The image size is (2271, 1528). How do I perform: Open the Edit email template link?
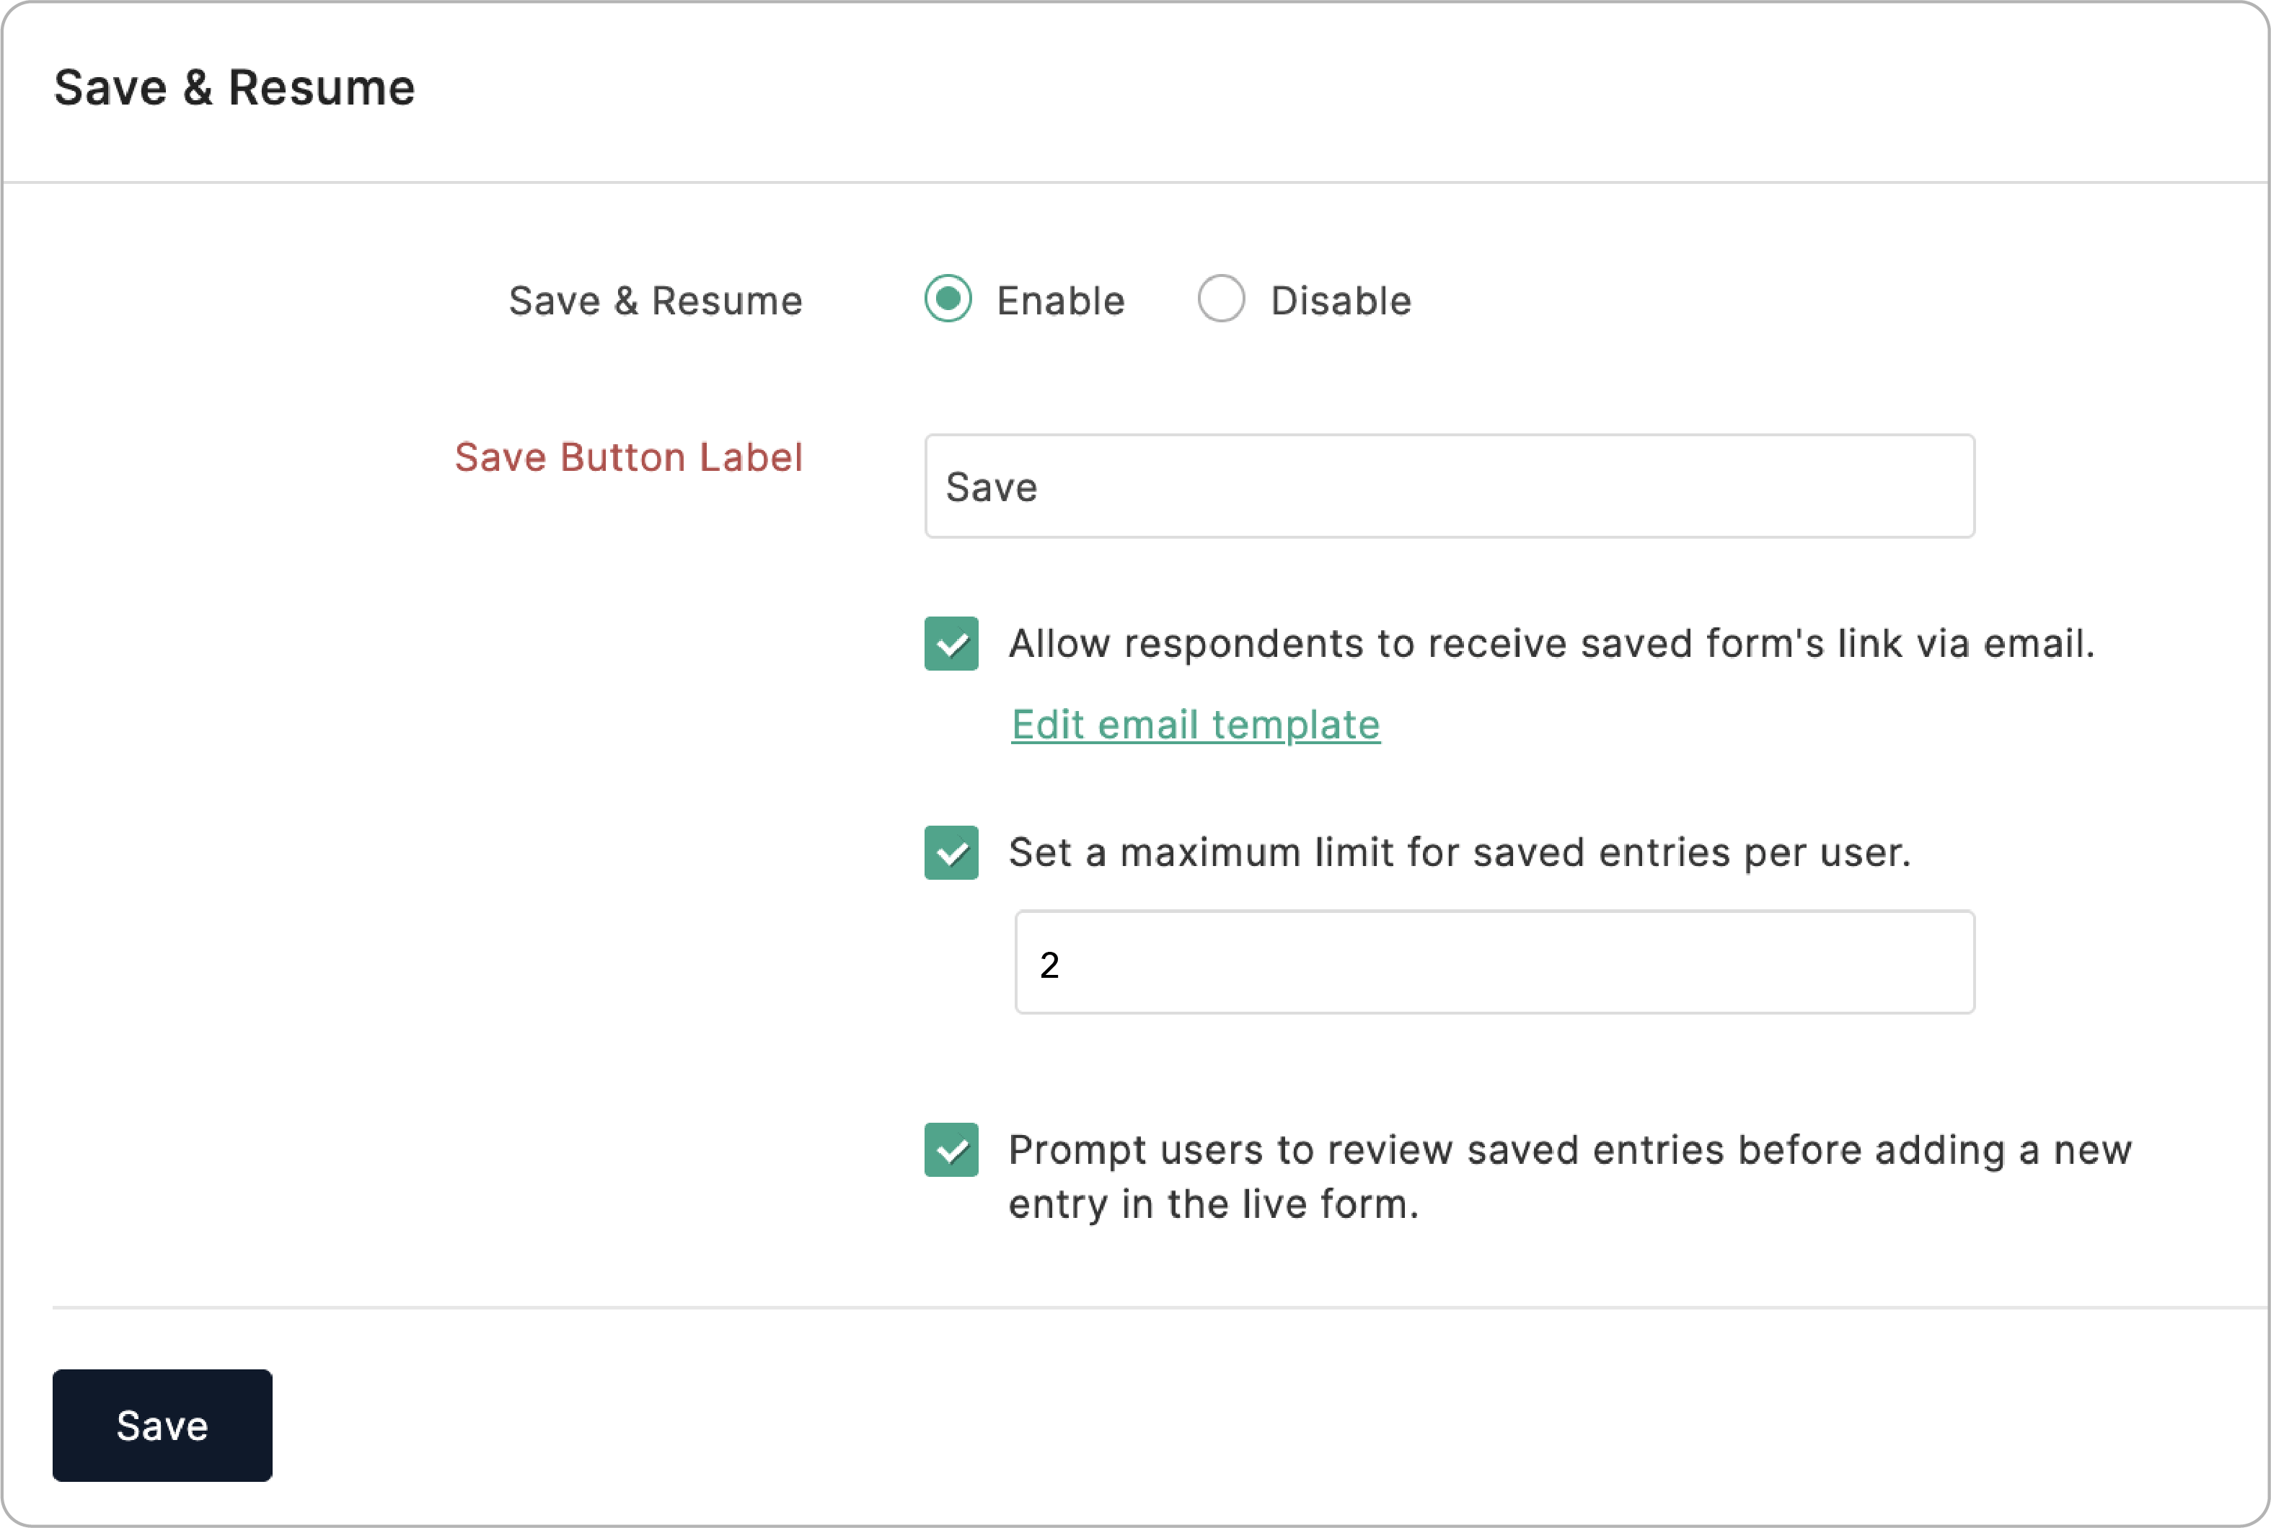tap(1195, 725)
